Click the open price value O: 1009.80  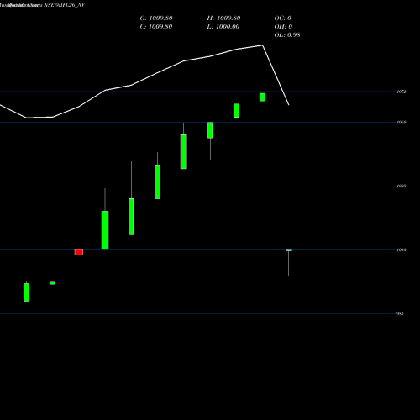[x=156, y=18]
